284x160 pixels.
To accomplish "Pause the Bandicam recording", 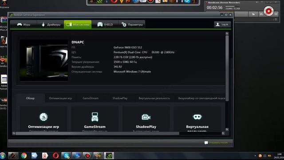I will (276, 14).
